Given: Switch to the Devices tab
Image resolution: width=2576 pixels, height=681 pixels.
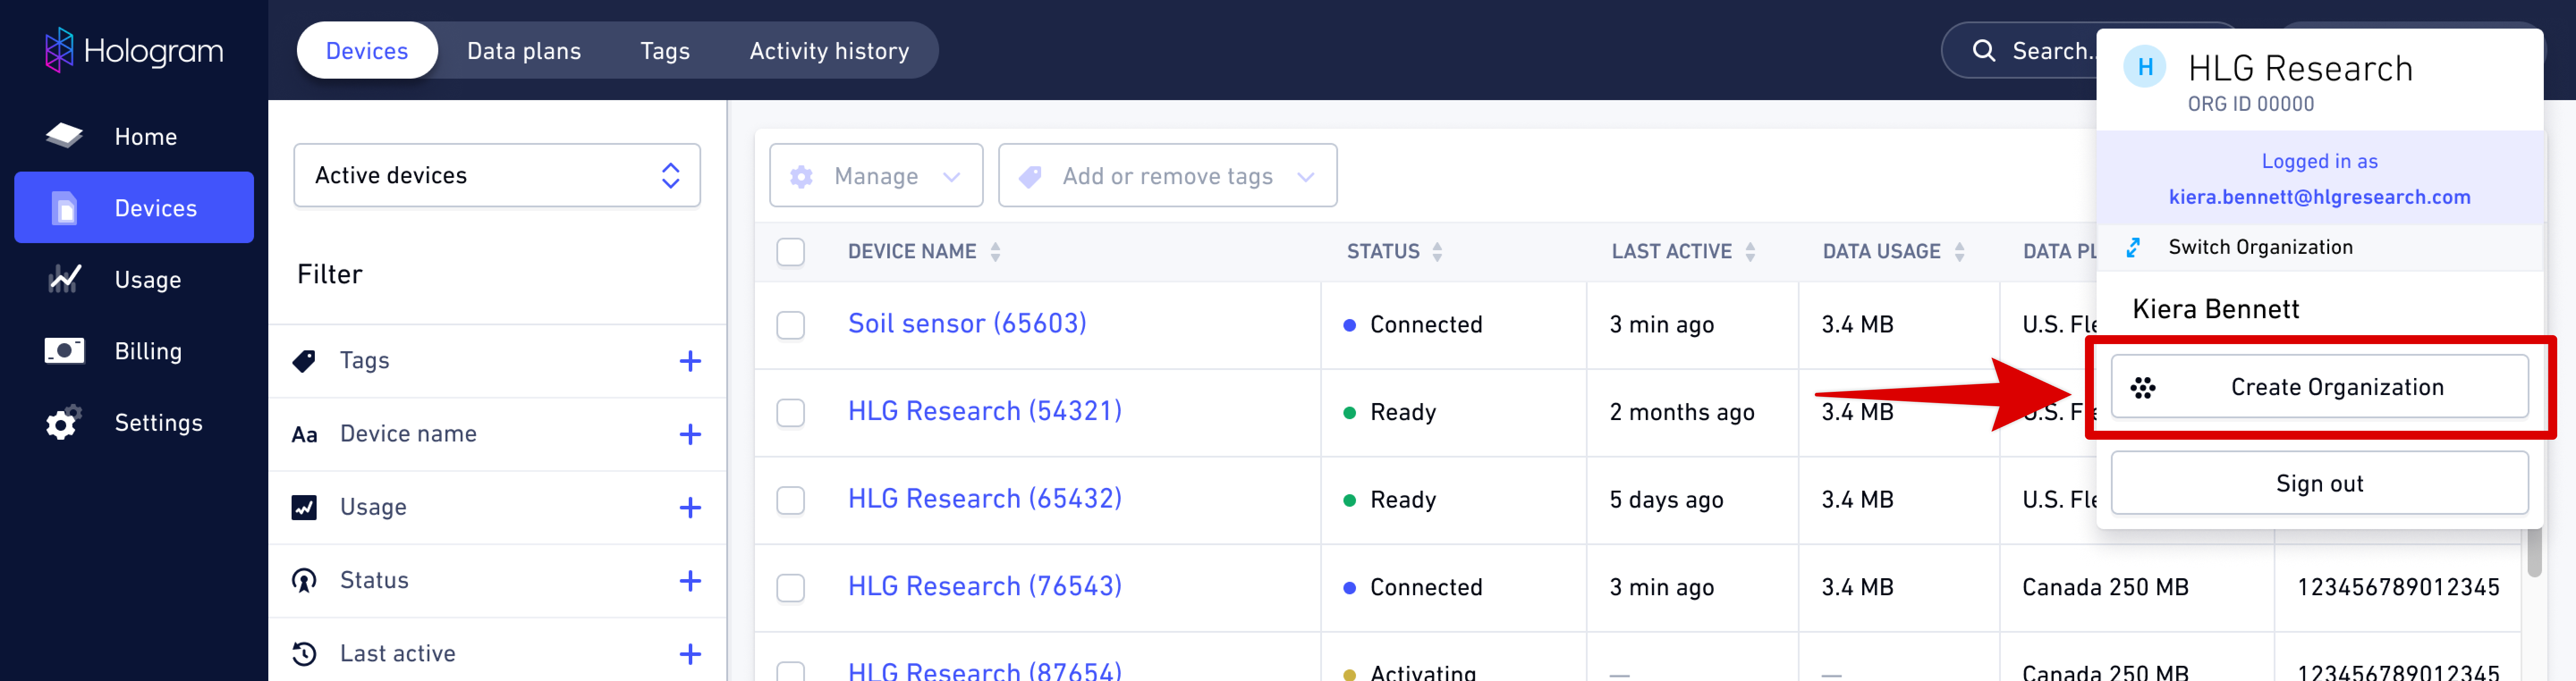Looking at the screenshot, I should (367, 51).
